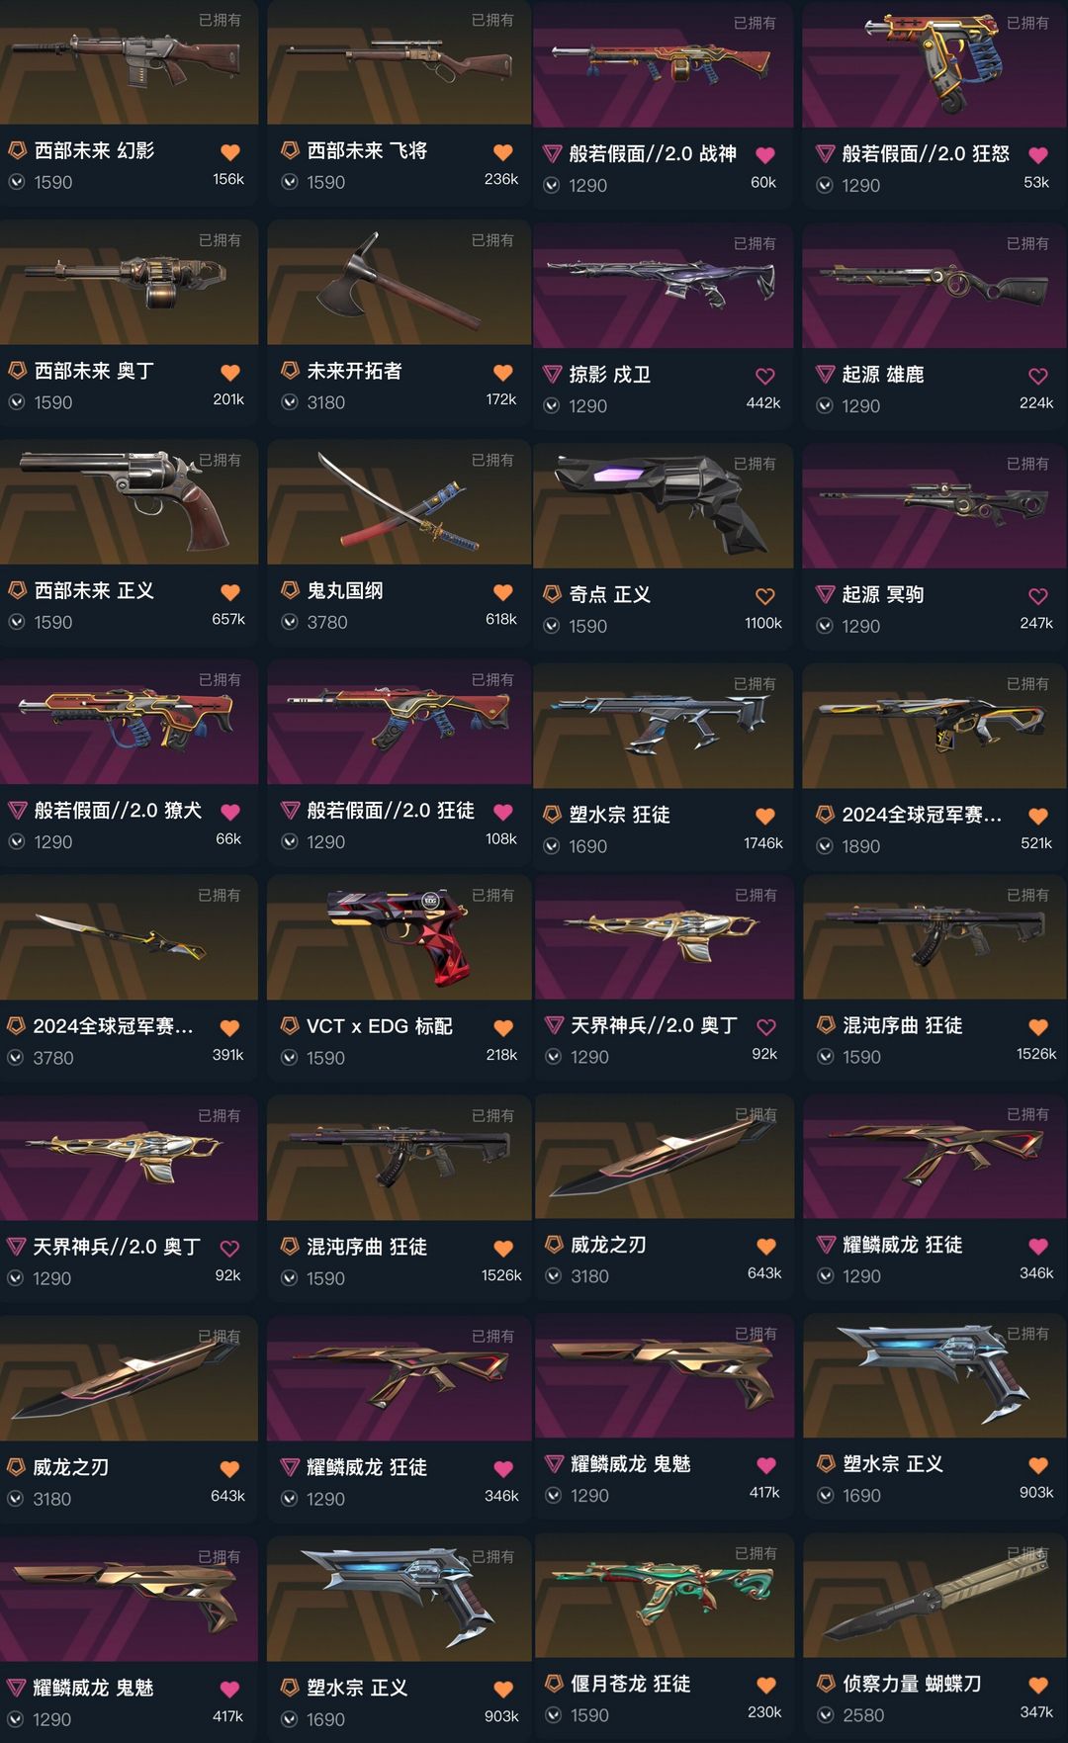Toggle favorite heart on 西部未来 幻影
The height and width of the screenshot is (1743, 1068).
click(230, 152)
